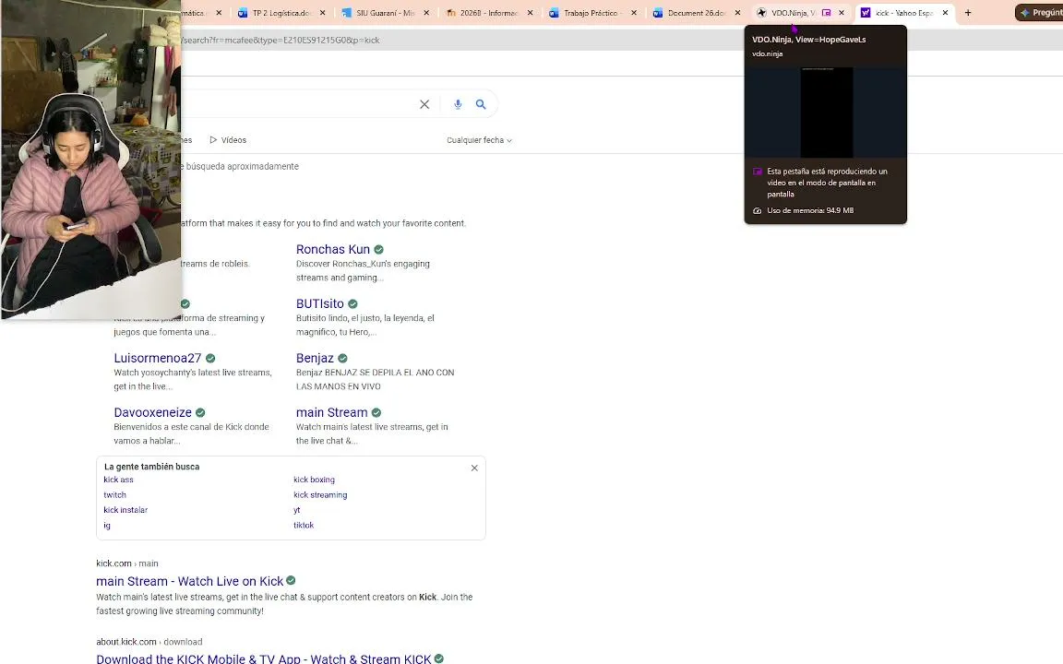Click the picture-in-picture indicator on VDO.Ninja tab
The width and height of the screenshot is (1063, 664).
pyautogui.click(x=826, y=13)
